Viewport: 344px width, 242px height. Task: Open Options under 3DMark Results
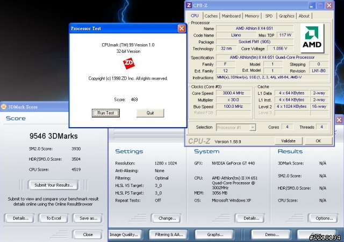tap(323, 218)
